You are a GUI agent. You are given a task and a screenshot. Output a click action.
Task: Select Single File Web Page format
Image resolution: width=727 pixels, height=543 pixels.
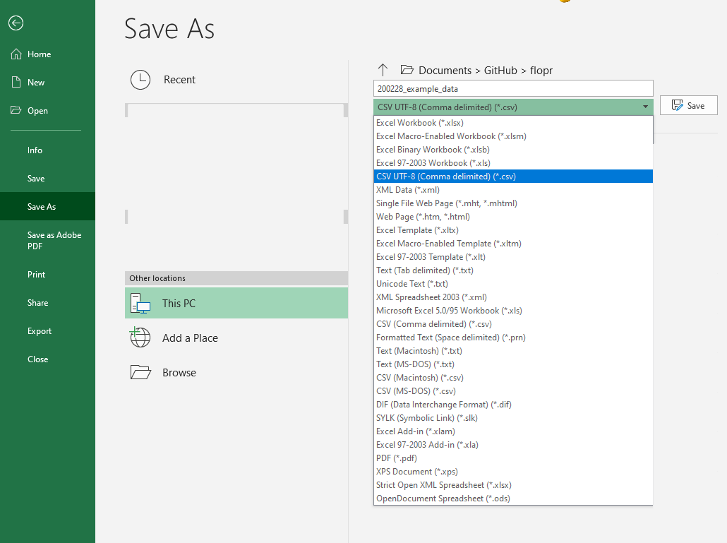513,203
